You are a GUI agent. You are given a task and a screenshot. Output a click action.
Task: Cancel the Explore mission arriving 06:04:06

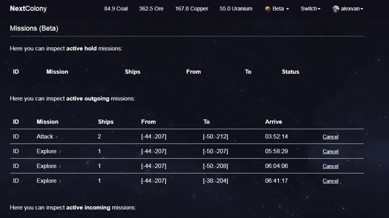pos(330,166)
